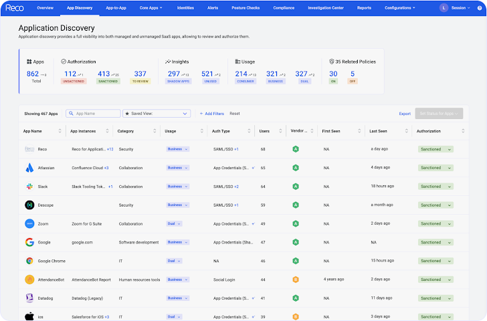487x321 pixels.
Task: Open the Usage dropdown for Google Chrome
Action: click(x=173, y=261)
